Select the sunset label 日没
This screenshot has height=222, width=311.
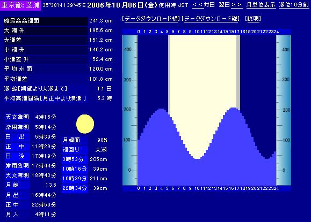tap(15, 156)
